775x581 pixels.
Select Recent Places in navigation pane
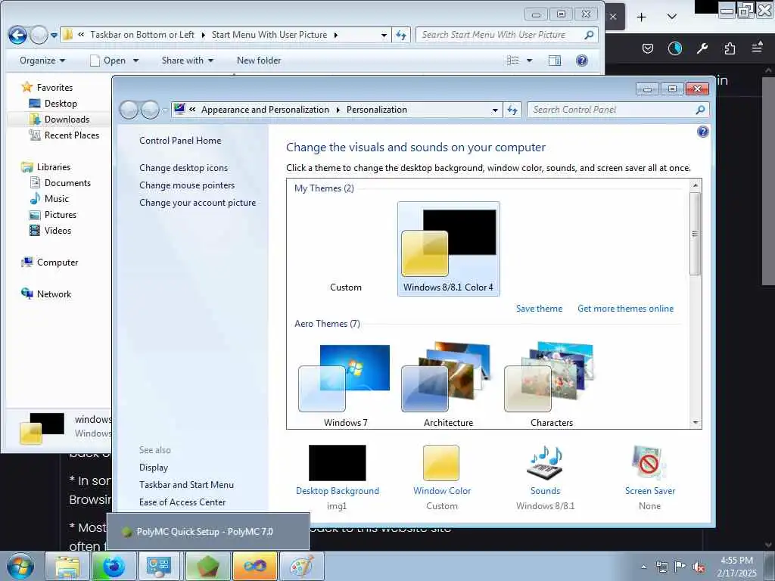pos(64,135)
